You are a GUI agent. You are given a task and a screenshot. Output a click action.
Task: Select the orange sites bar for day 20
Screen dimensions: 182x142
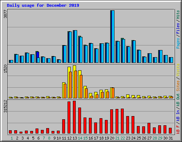click(x=113, y=93)
